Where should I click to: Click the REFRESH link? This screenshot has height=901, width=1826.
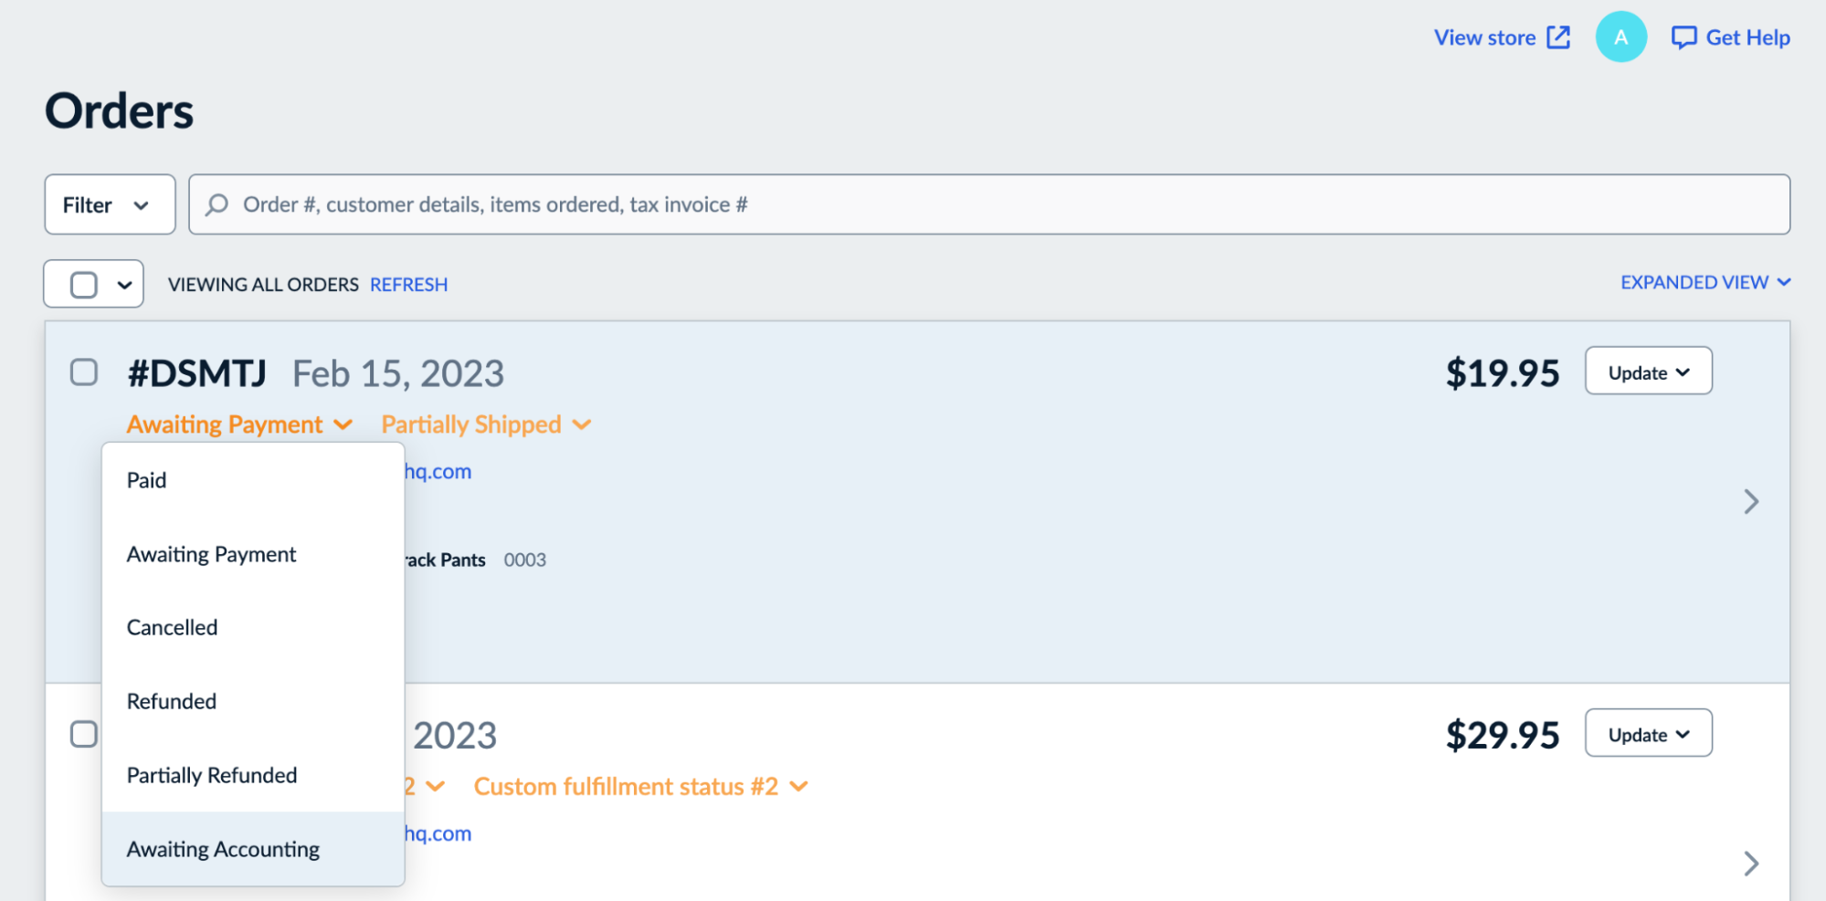point(408,284)
